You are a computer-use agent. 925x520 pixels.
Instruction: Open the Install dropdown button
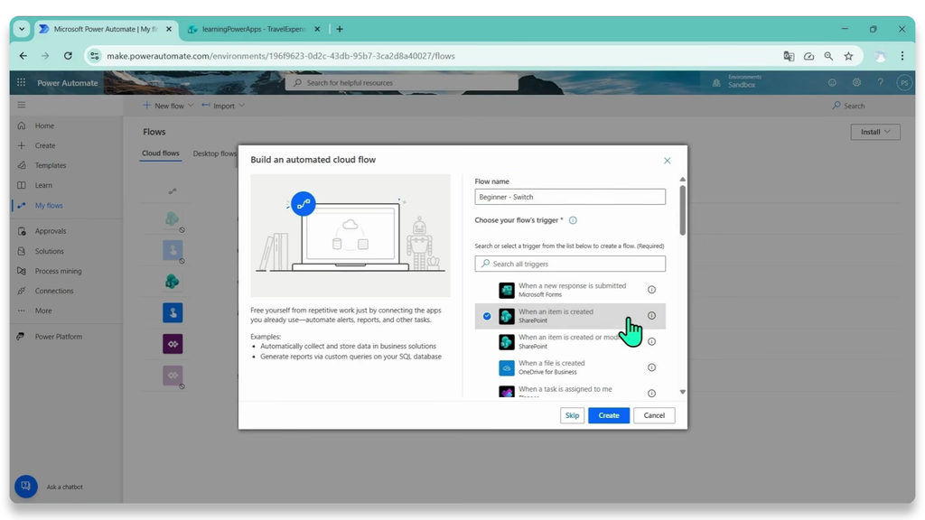874,132
